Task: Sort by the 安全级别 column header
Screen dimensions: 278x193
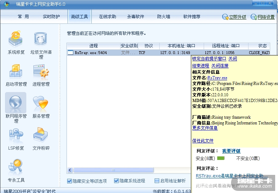Action: (129, 46)
